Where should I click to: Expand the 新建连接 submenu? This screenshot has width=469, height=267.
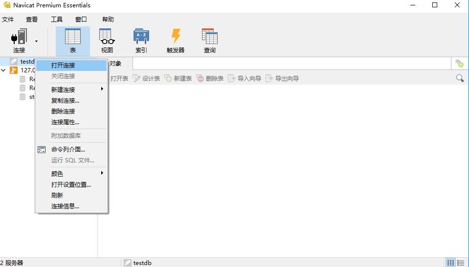pyautogui.click(x=71, y=89)
